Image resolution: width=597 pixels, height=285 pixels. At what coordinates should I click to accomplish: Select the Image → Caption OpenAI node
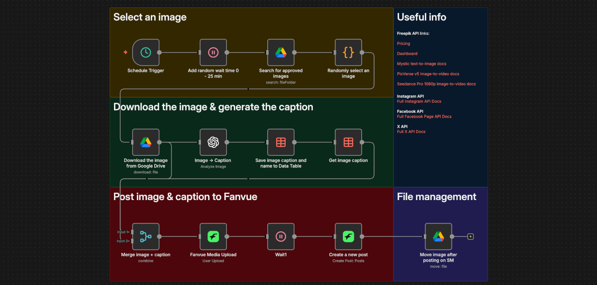click(x=213, y=142)
